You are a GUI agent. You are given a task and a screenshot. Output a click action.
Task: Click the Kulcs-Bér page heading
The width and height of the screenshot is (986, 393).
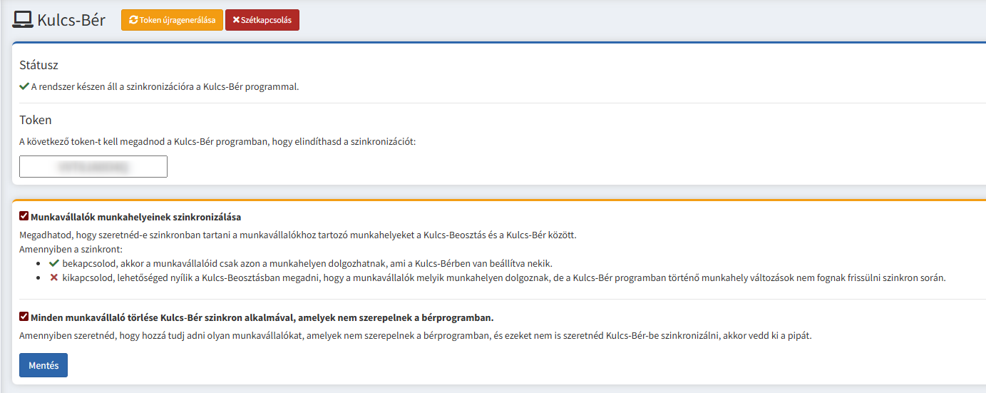(71, 20)
